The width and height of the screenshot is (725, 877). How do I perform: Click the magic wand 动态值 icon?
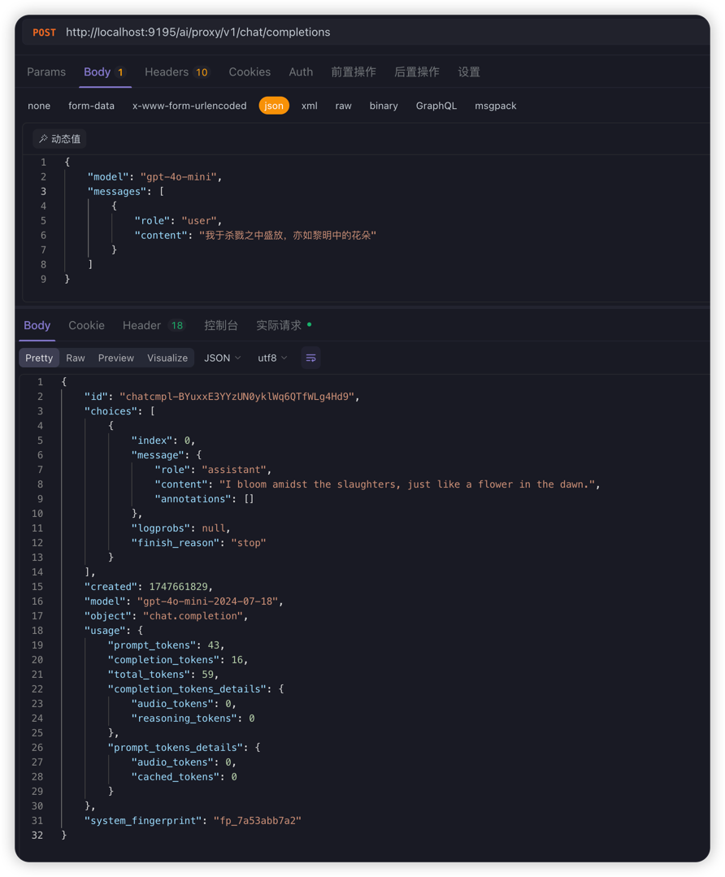pos(44,139)
